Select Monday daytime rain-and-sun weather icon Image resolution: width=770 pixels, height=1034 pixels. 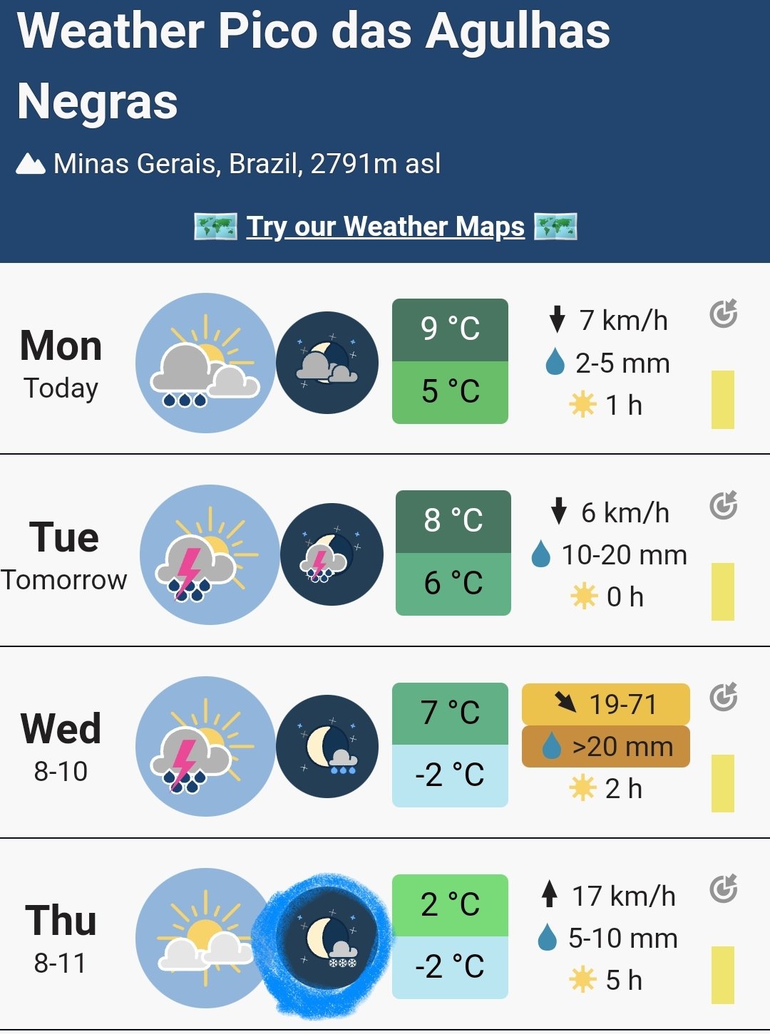click(x=205, y=363)
